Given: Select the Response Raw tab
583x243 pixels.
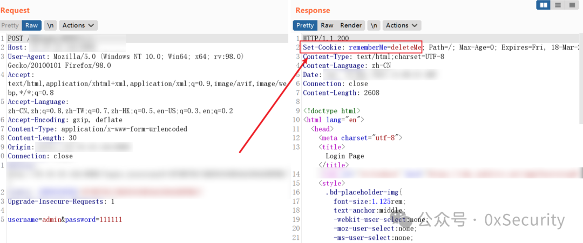Looking at the screenshot, I should coord(327,25).
